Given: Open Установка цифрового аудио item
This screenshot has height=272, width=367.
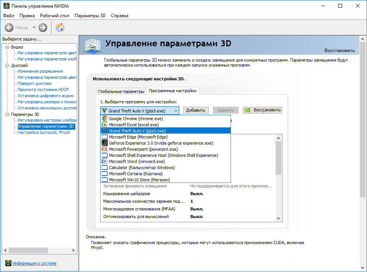Looking at the screenshot, I should (45, 96).
